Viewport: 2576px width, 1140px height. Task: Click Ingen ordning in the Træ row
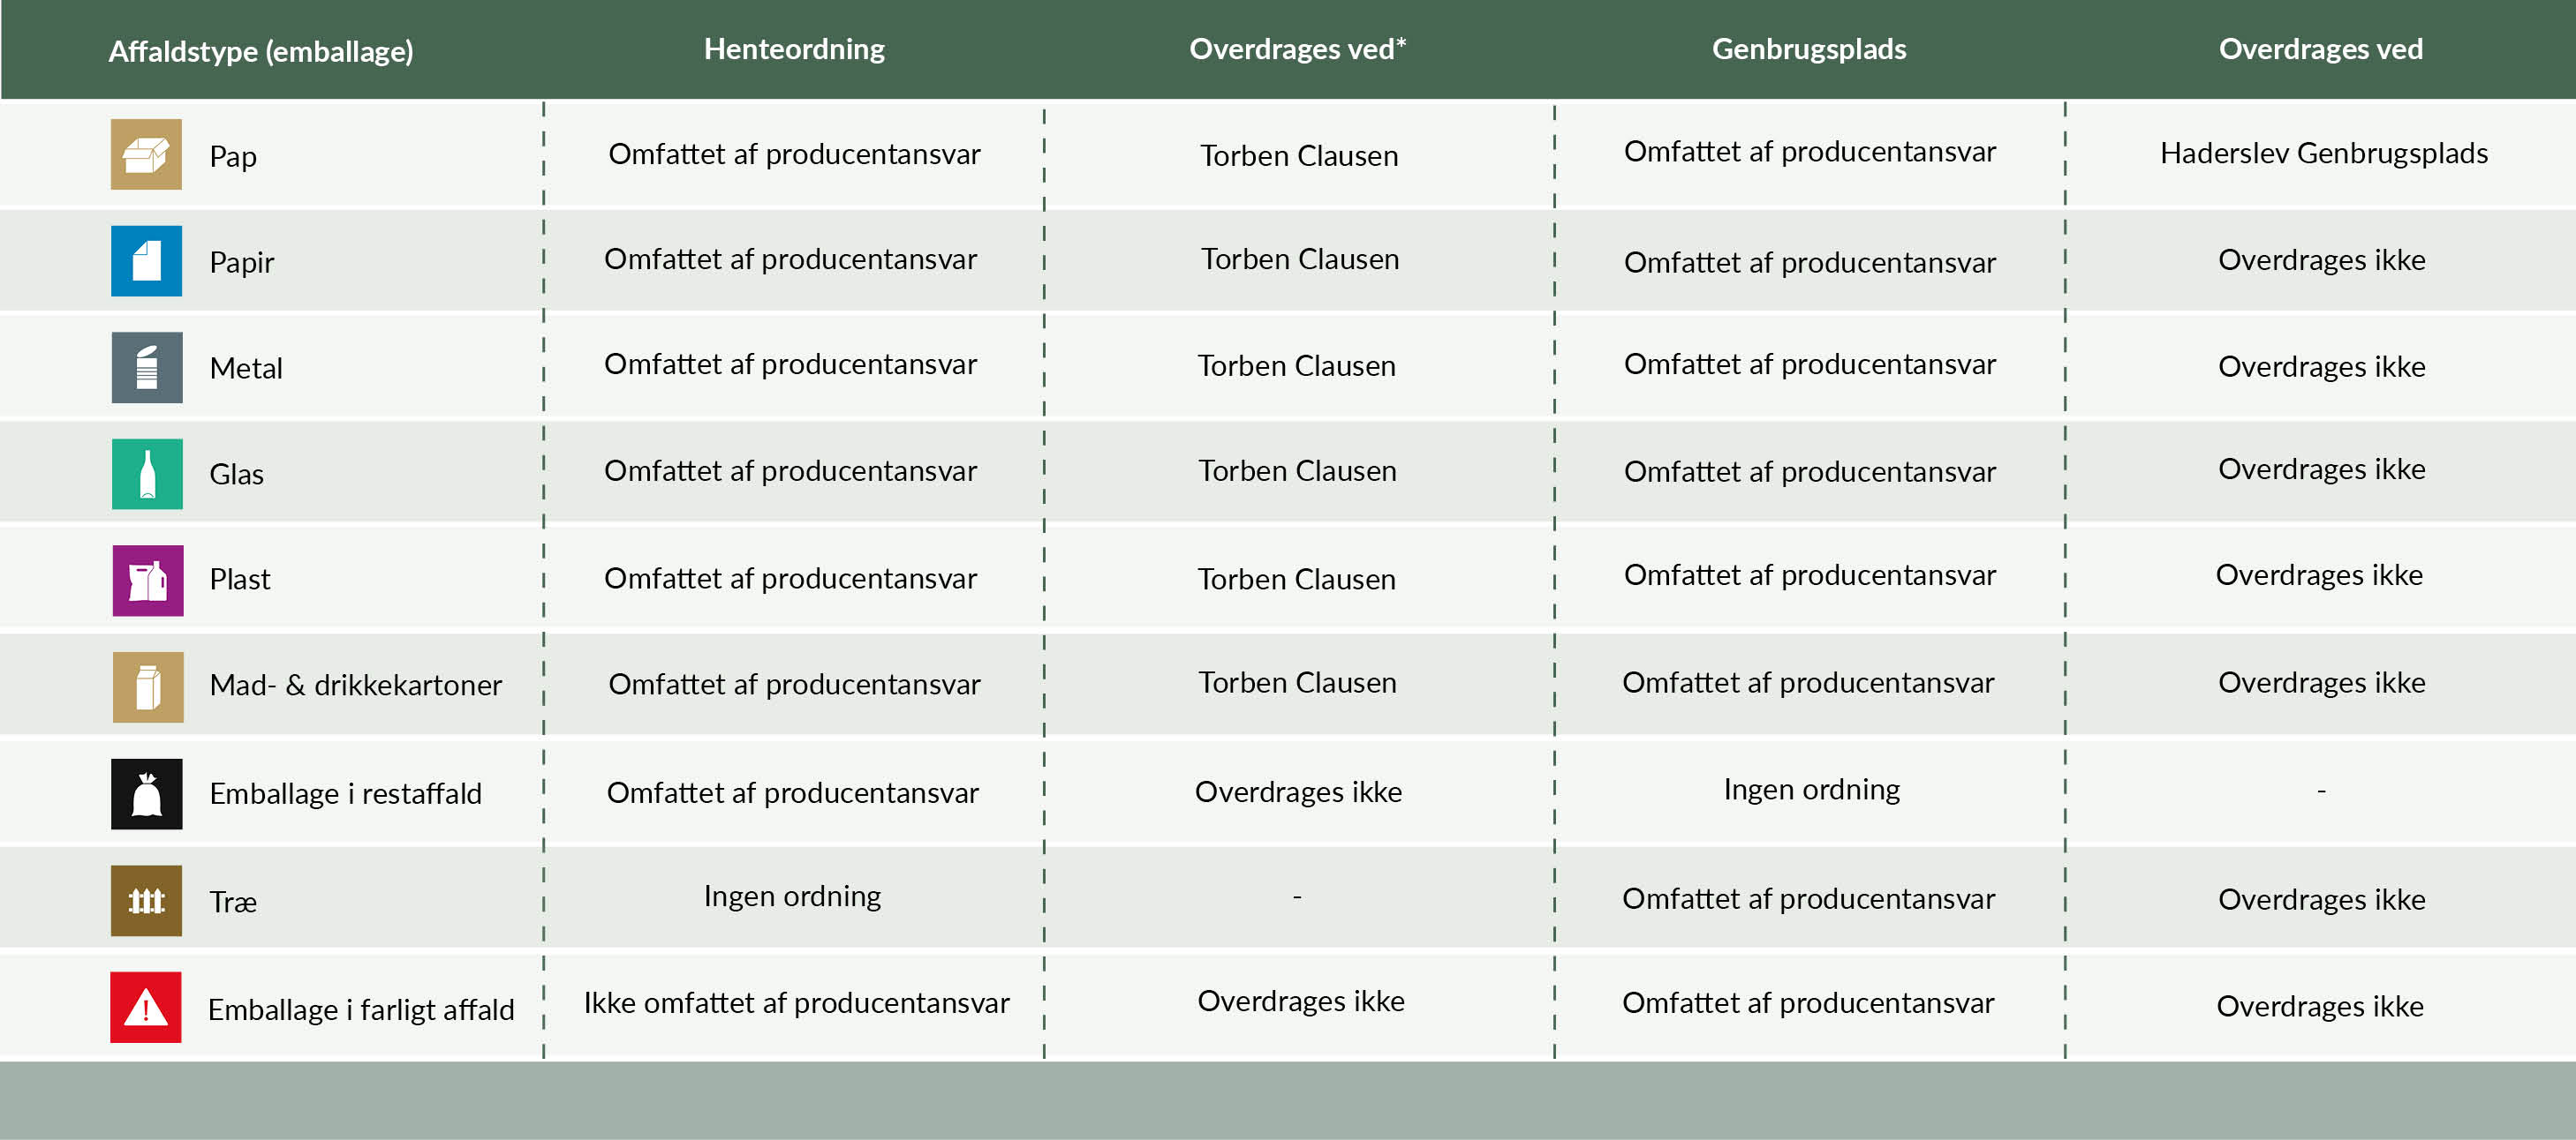tap(792, 896)
